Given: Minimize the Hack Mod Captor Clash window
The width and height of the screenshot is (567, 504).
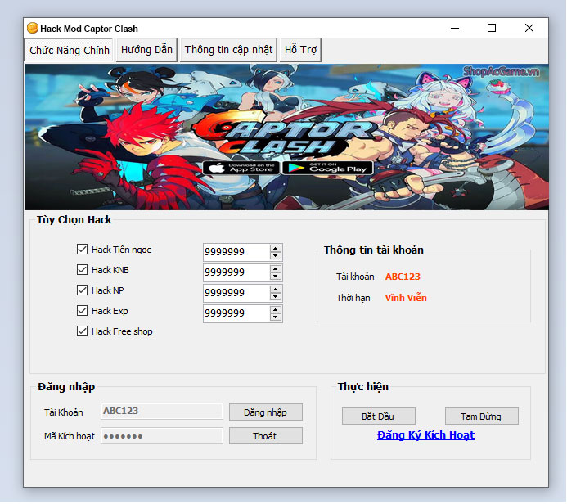Looking at the screenshot, I should pyautogui.click(x=455, y=28).
